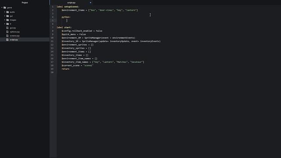281x158 pixels.
Task: Click the options.rpy file icon
Action: (x=7, y=32)
